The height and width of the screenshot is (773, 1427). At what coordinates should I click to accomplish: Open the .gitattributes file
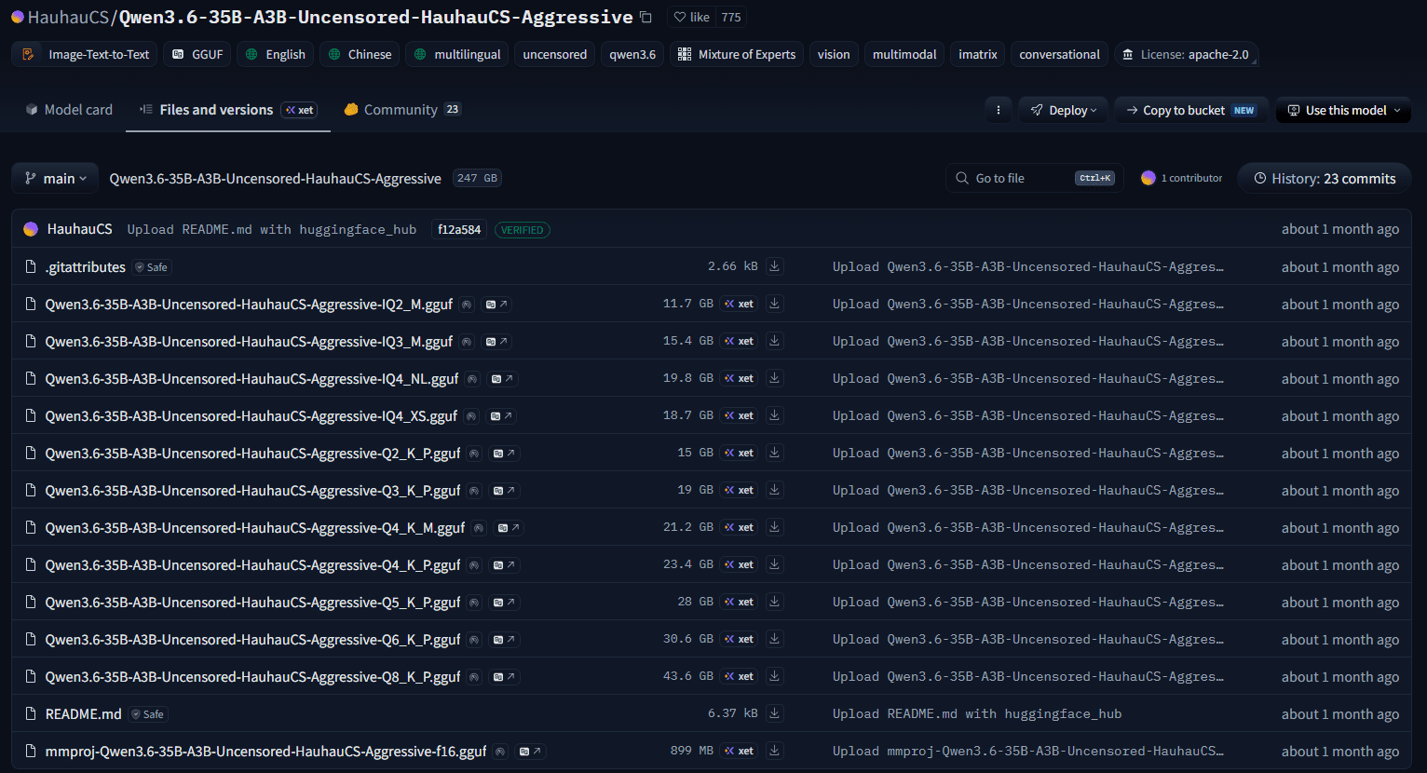pos(86,267)
